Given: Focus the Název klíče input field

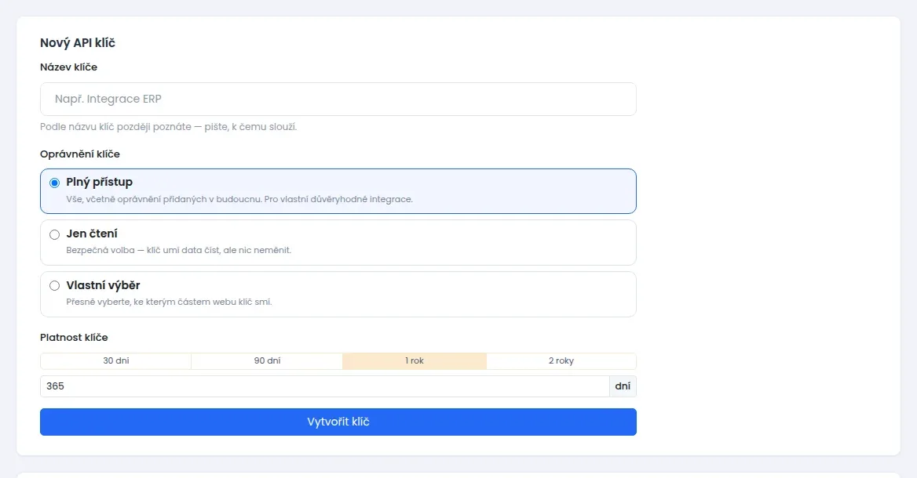Looking at the screenshot, I should click(x=338, y=100).
